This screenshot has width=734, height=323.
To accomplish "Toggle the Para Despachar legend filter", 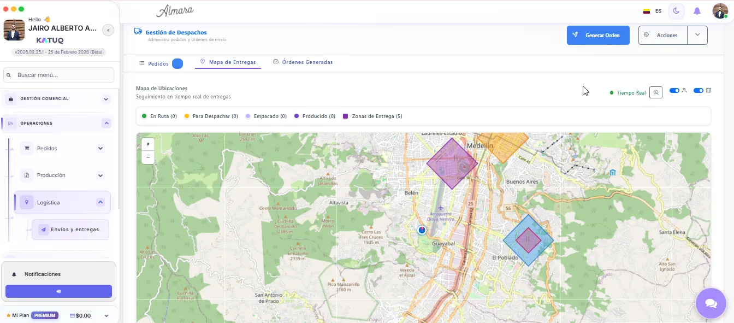I will [x=211, y=116].
